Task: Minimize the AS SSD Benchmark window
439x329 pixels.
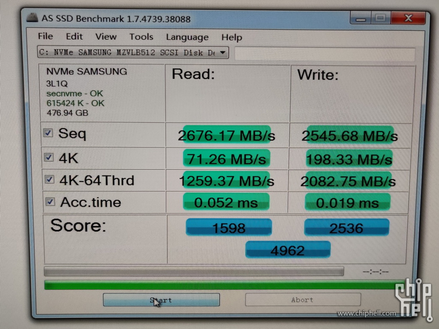Action: pyautogui.click(x=361, y=18)
